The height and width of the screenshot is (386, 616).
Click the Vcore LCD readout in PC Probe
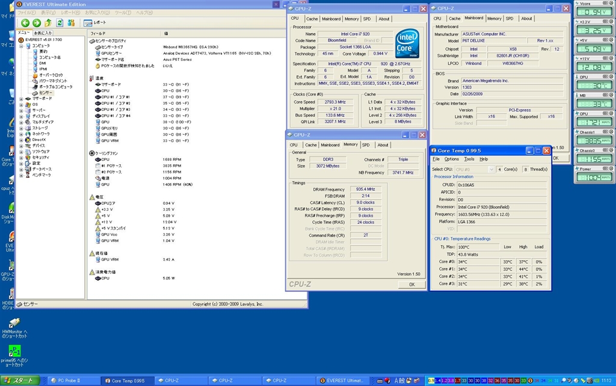[594, 12]
